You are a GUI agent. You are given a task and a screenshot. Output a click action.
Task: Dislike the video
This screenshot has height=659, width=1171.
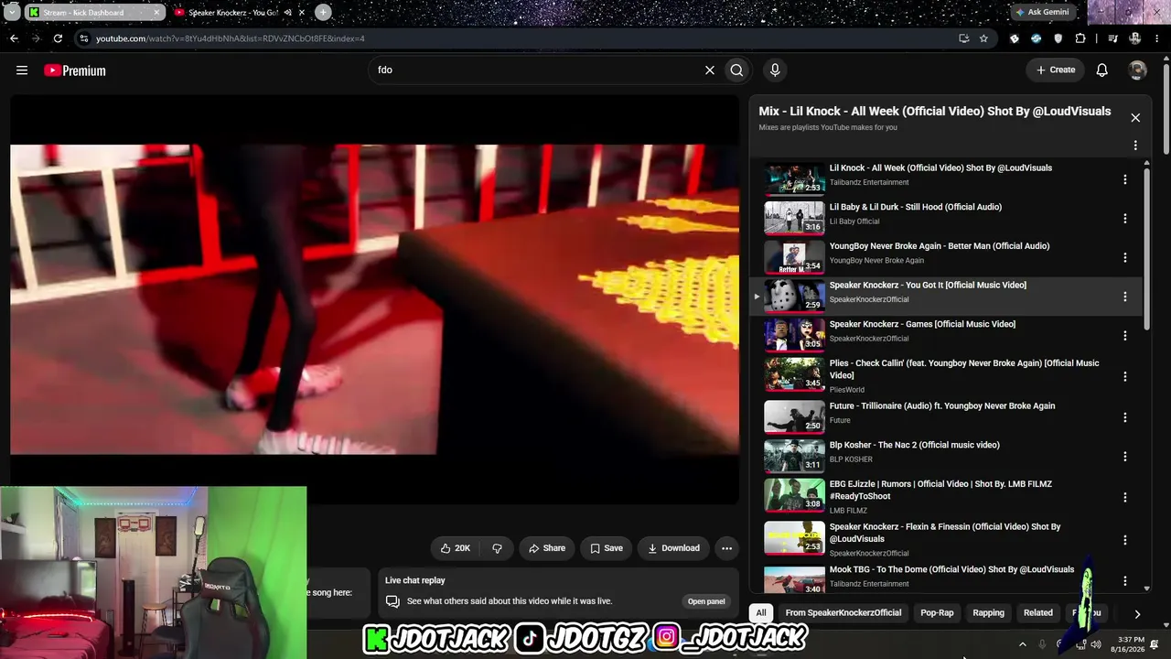click(x=497, y=548)
